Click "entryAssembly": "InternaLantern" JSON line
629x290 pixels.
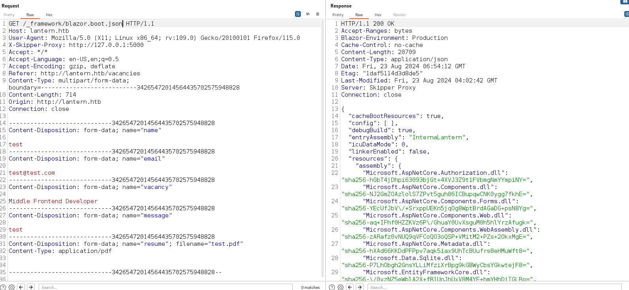point(409,137)
